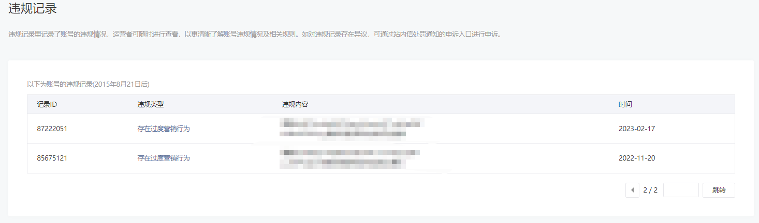Screen dimensions: 759x223
Task: Click blurred violation content of record 85675121
Action: point(349,158)
